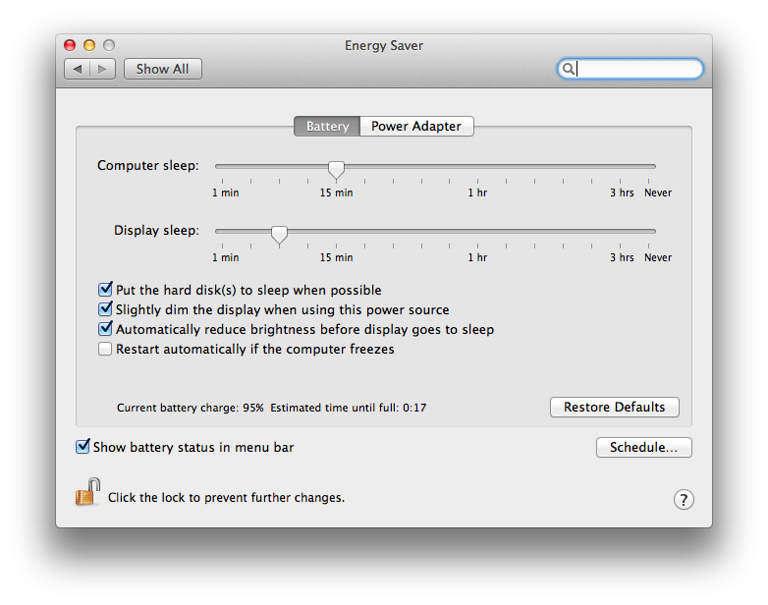This screenshot has width=768, height=605.
Task: Open the Schedule... dialog
Action: [x=643, y=447]
